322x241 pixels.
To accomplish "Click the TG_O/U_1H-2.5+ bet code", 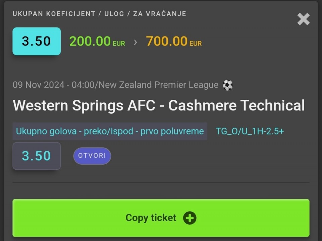I will click(250, 131).
